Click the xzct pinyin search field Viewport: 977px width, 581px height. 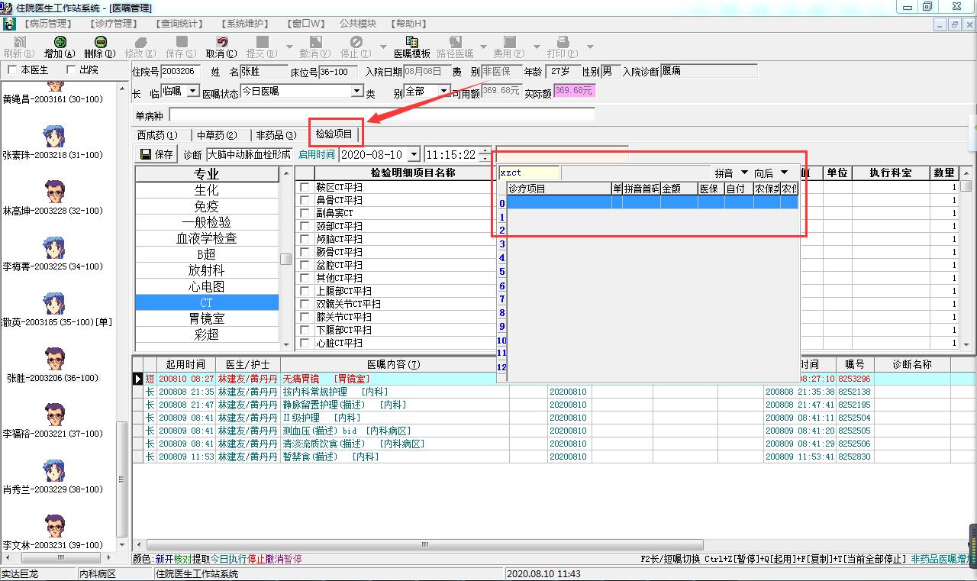click(529, 173)
